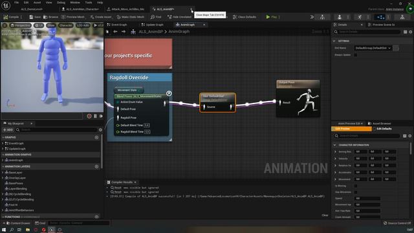Select the Output Pose node

pos(298,98)
